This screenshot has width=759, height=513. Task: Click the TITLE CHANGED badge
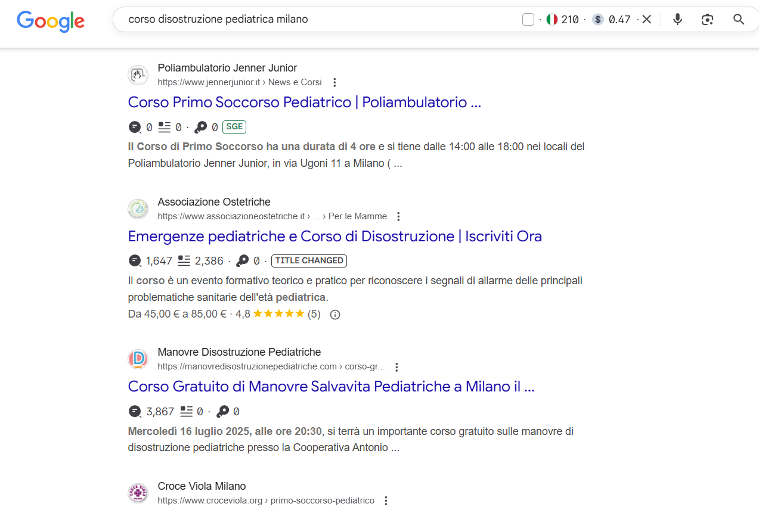point(309,261)
